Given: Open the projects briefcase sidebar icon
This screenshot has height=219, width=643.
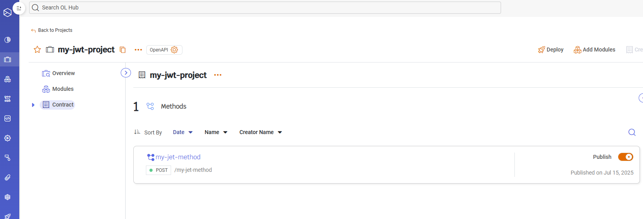Looking at the screenshot, I should pyautogui.click(x=7, y=59).
